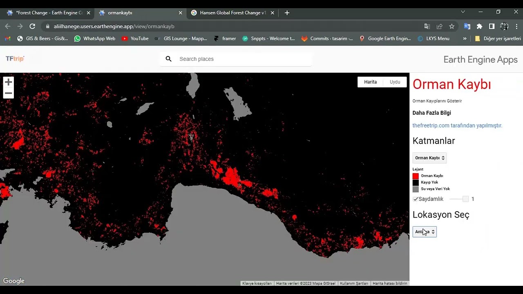Open the framer bookmark
This screenshot has width=523, height=294.
pos(225,38)
